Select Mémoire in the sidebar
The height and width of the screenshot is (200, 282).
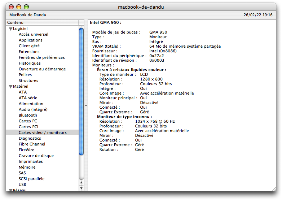pyautogui.click(x=27, y=167)
